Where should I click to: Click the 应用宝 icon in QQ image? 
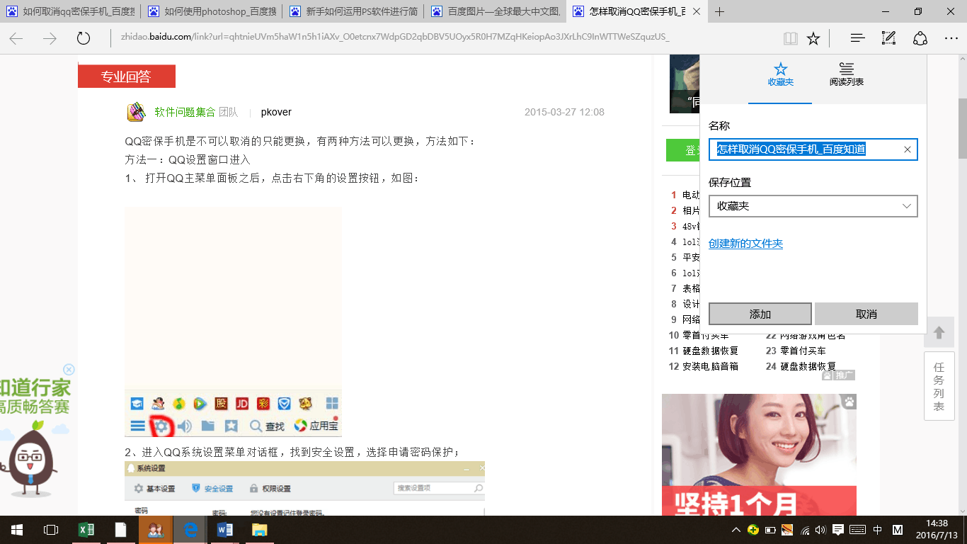[316, 426]
